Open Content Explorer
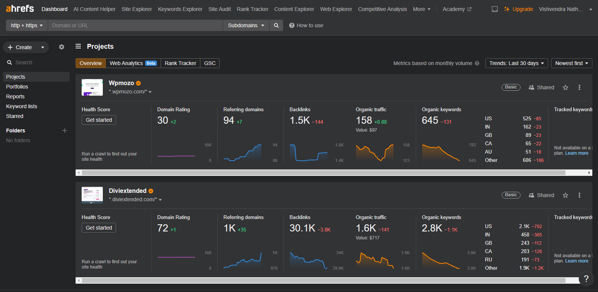This screenshot has height=292, width=598. 294,9
